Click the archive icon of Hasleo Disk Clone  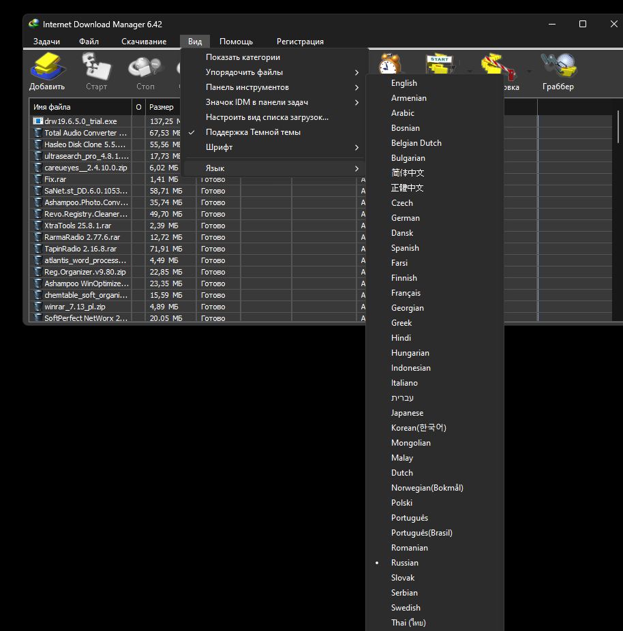click(38, 144)
